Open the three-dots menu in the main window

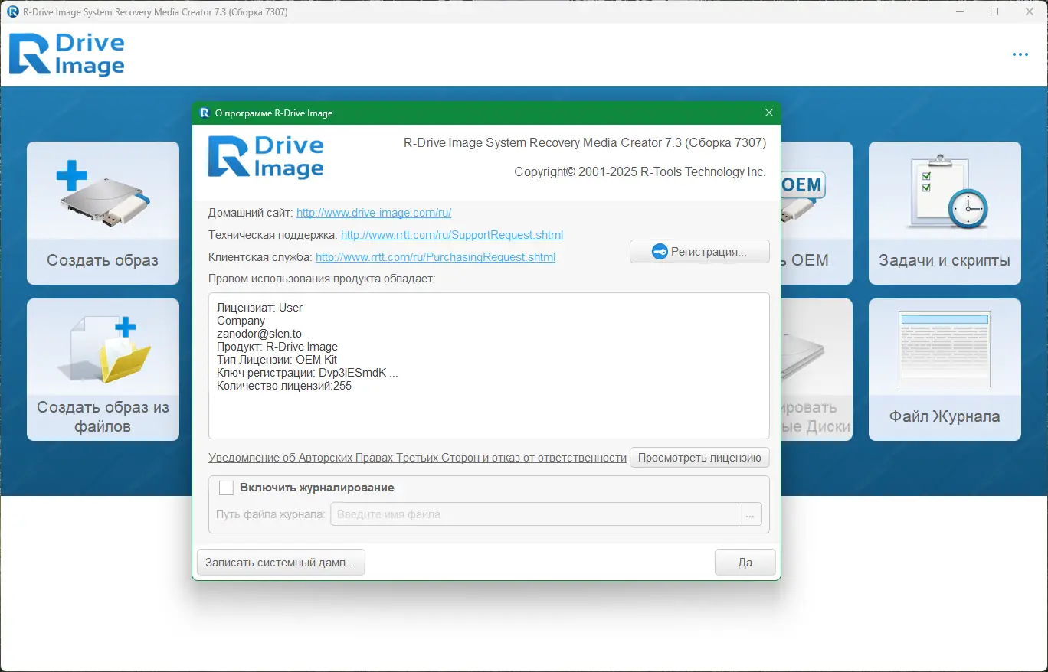coord(1020,54)
